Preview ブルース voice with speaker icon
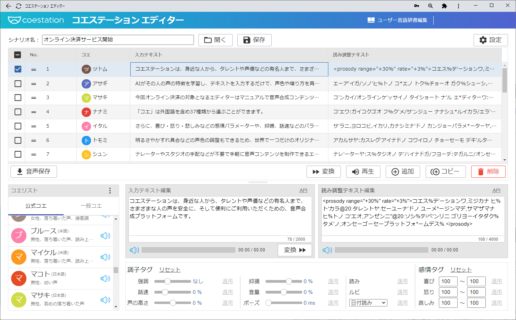516x320 pixels. (105, 236)
